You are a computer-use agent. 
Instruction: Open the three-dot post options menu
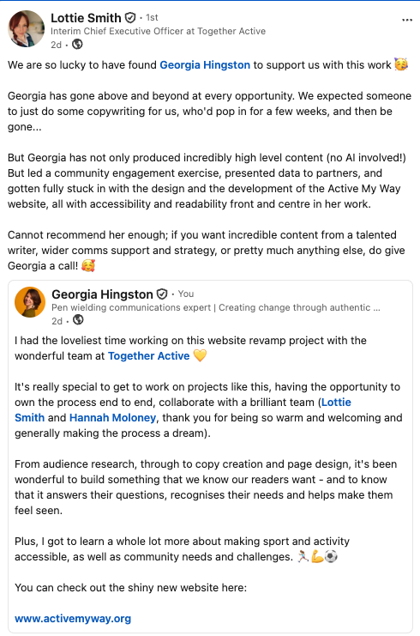[x=407, y=20]
